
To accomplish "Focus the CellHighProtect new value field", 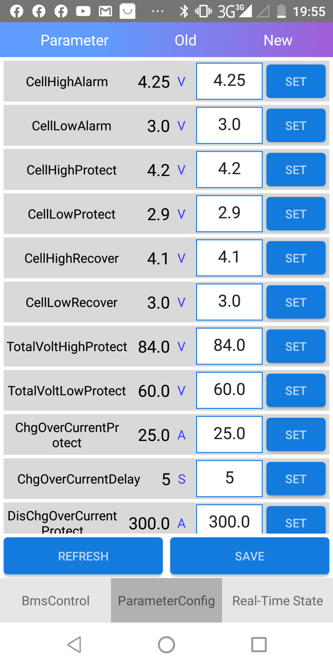I will [x=229, y=170].
